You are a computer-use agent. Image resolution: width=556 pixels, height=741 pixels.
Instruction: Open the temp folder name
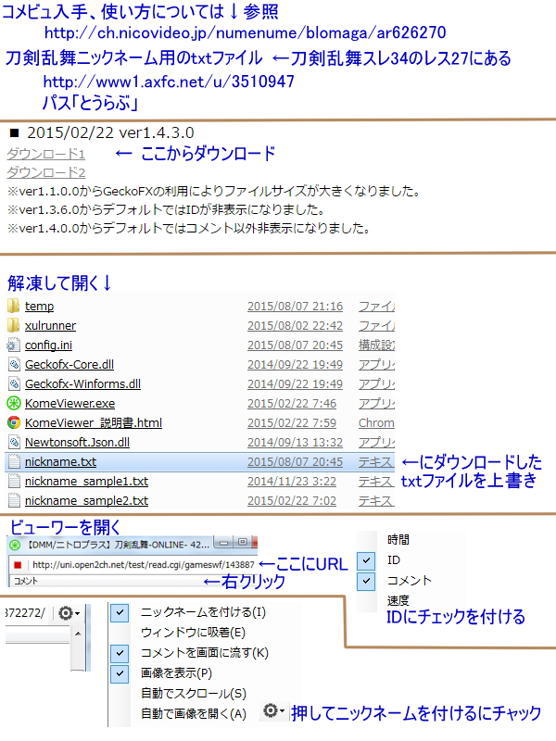coord(39,307)
